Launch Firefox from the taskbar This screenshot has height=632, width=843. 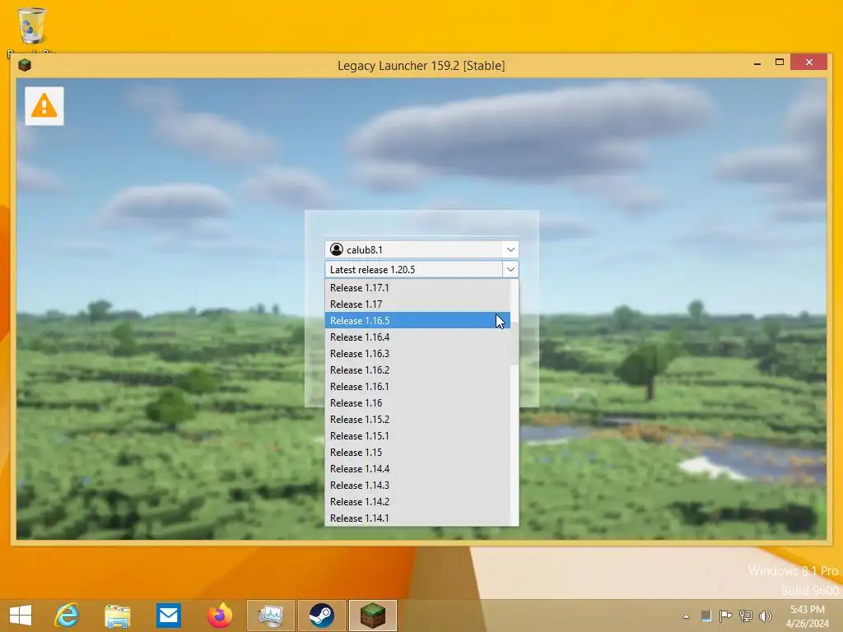219,616
